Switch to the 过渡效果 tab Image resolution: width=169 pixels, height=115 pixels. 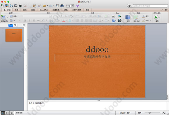(56, 10)
